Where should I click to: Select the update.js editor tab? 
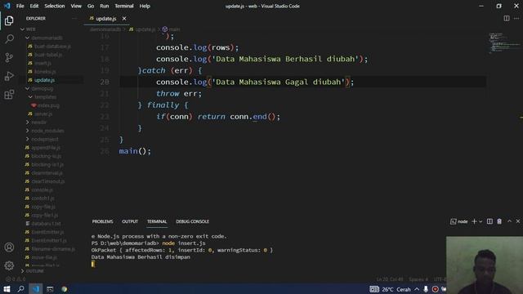tap(105, 19)
